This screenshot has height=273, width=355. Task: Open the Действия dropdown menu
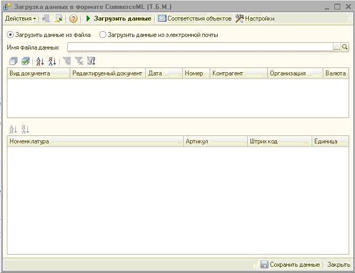pyautogui.click(x=21, y=18)
